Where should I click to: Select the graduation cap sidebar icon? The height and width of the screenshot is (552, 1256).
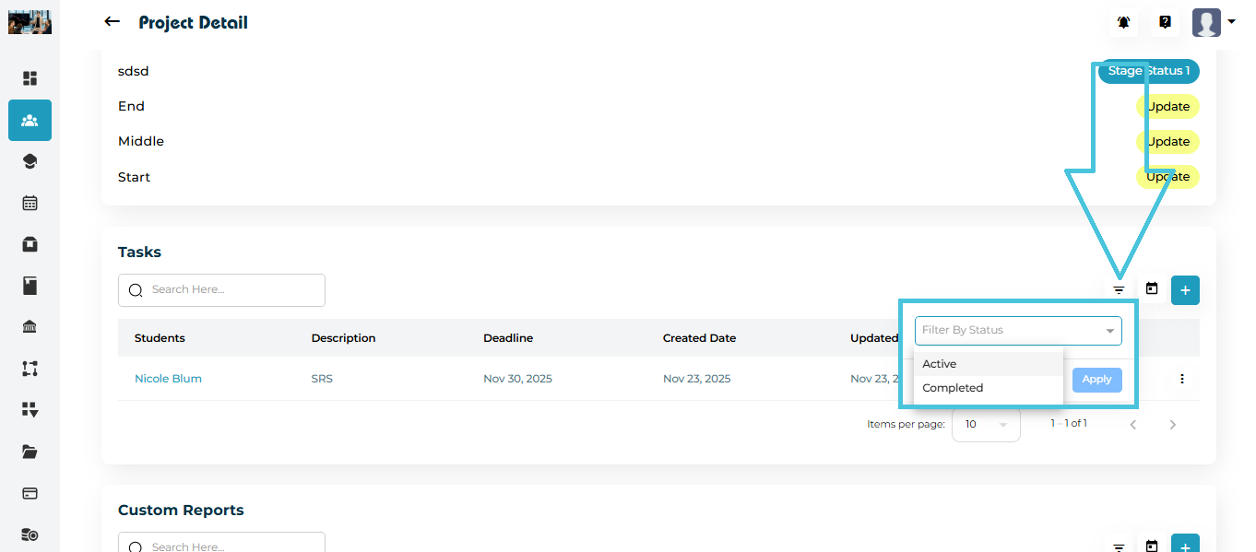click(x=30, y=161)
